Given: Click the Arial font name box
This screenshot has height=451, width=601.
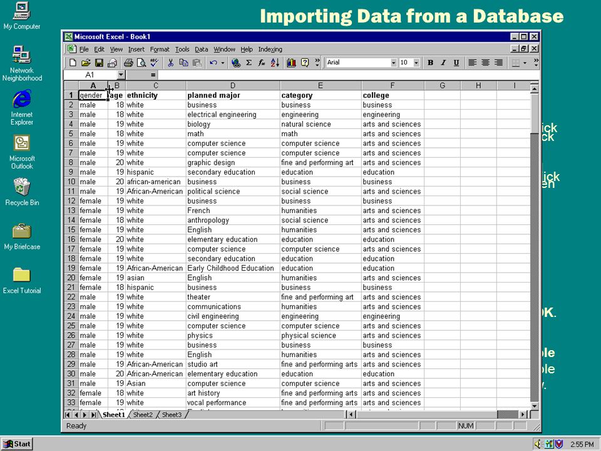Looking at the screenshot, I should click(358, 63).
